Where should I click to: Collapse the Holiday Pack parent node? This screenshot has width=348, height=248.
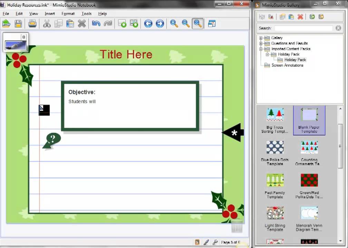coord(268,54)
